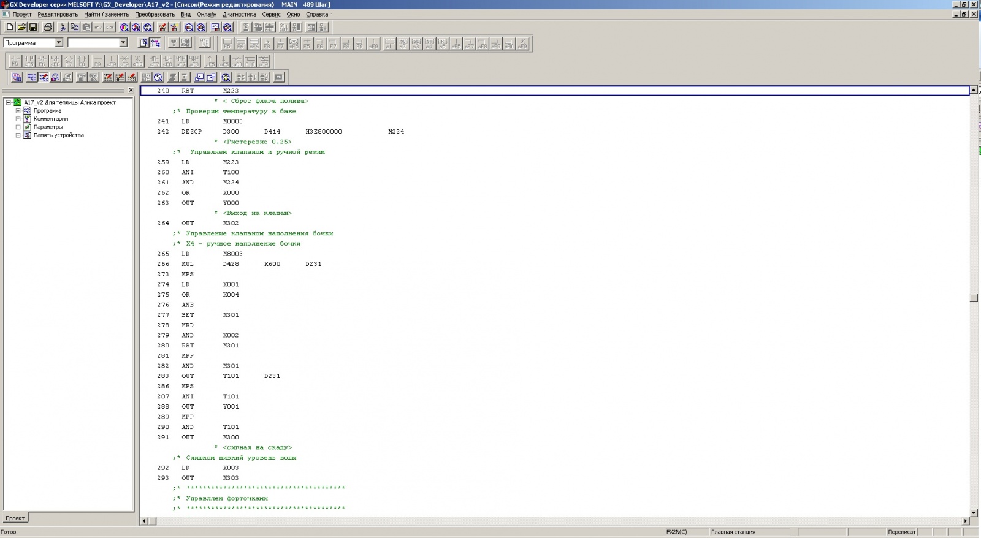Click the highlighted list-edit mode icon in bottom toolbar
Viewport: 981px width, 538px height.
44,77
